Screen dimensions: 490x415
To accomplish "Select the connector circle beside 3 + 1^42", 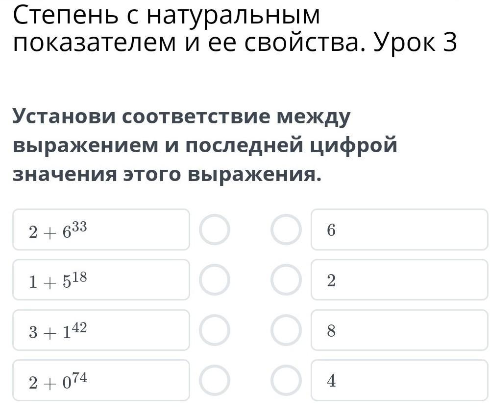I will (x=214, y=330).
